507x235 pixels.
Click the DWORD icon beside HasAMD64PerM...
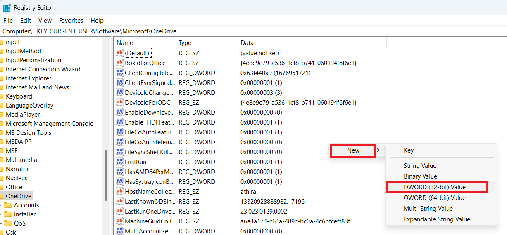[120, 172]
